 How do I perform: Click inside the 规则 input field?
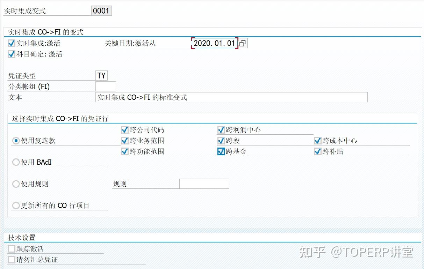[x=204, y=184]
